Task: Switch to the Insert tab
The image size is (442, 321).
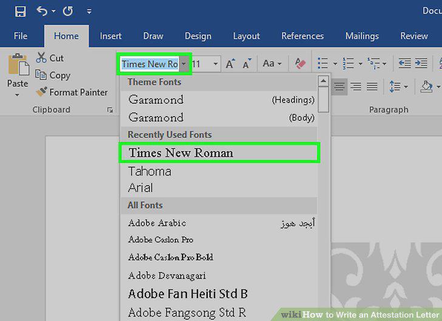Action: coord(110,36)
